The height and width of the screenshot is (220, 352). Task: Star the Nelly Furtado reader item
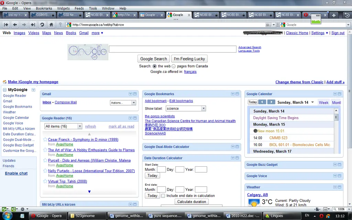point(45,171)
